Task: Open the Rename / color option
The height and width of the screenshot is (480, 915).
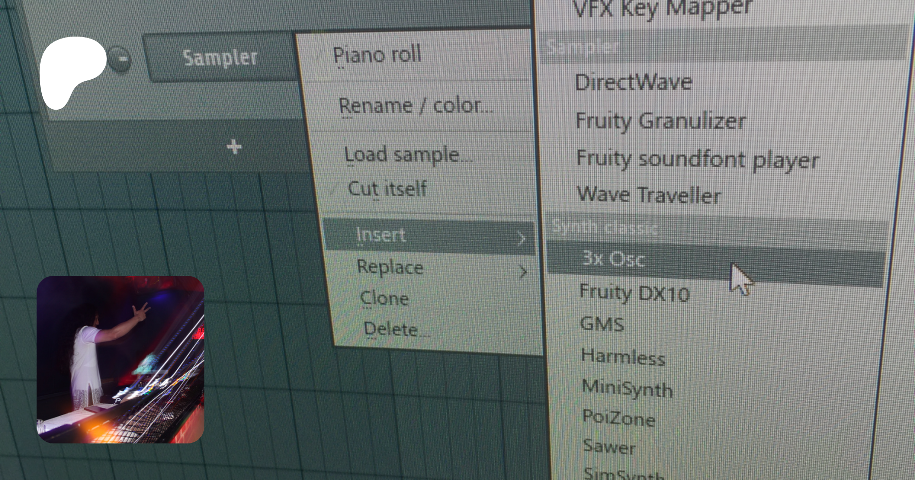Action: [415, 106]
